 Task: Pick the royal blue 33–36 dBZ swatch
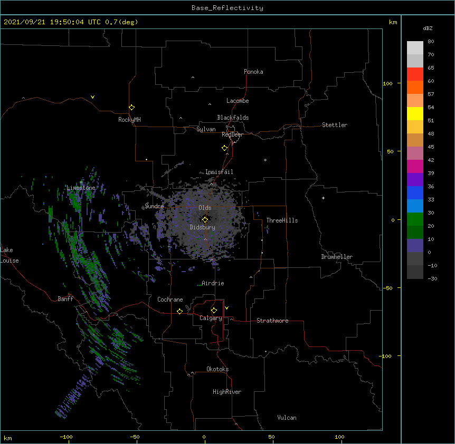[415, 192]
